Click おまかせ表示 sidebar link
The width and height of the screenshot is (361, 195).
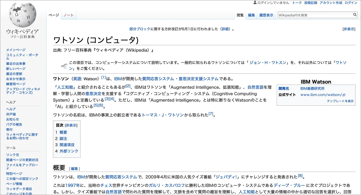[x=16, y=79]
